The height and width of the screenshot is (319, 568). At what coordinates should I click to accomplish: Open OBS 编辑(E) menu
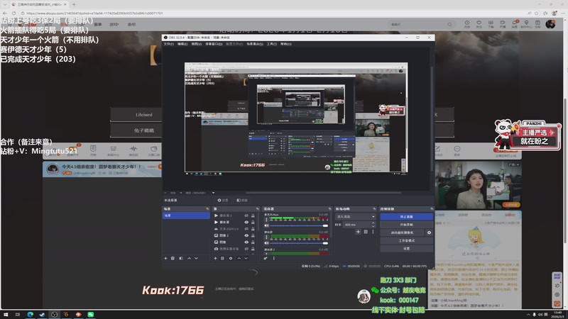[x=182, y=44]
